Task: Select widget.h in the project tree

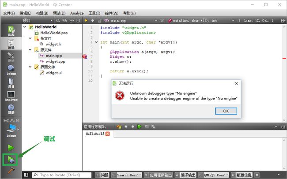Action: [53, 44]
